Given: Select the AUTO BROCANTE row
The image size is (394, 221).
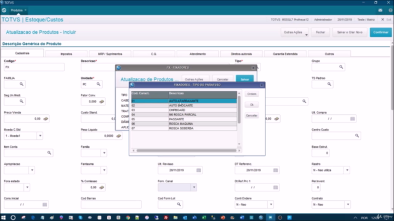Looking at the screenshot, I should [x=184, y=106].
